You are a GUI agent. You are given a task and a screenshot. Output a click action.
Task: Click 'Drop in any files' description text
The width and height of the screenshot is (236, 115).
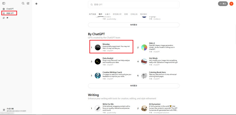(x=116, y=61)
